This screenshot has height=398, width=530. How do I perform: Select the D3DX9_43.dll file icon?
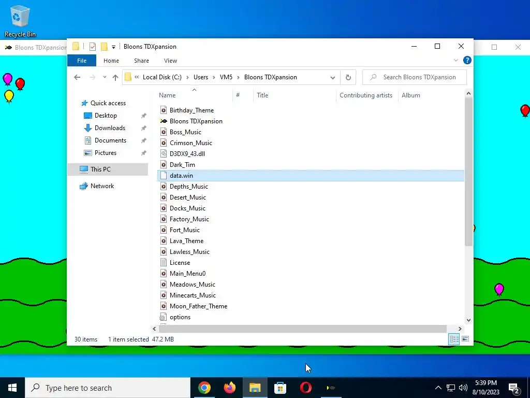click(164, 153)
